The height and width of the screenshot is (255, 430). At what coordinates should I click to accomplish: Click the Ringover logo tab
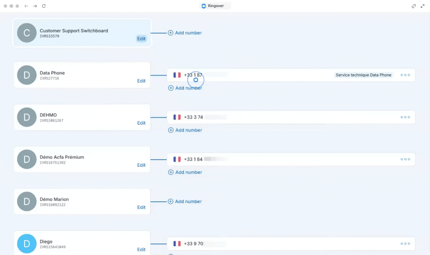point(215,6)
